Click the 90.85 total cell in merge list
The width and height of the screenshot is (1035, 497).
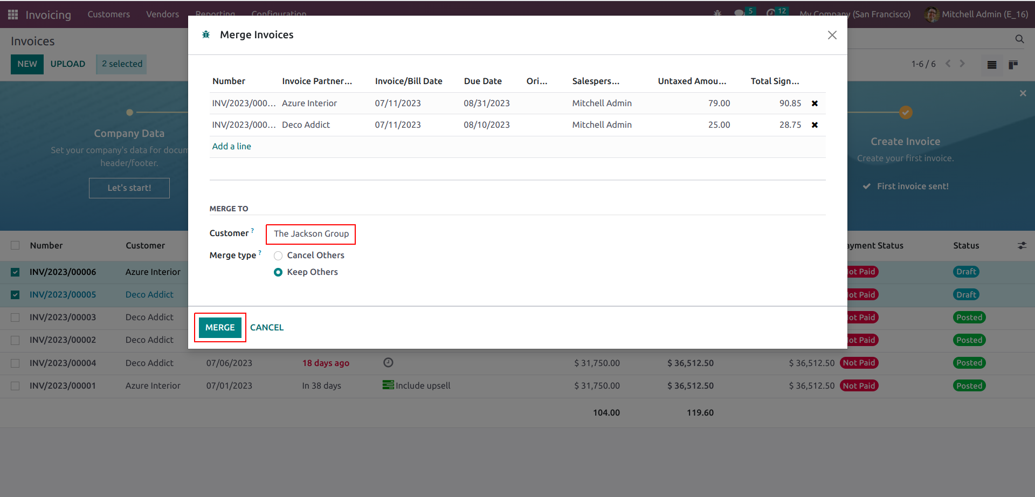pyautogui.click(x=790, y=103)
